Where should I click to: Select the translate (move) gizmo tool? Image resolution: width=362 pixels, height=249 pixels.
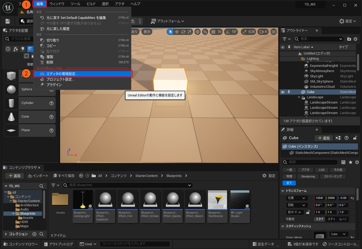point(177,32)
